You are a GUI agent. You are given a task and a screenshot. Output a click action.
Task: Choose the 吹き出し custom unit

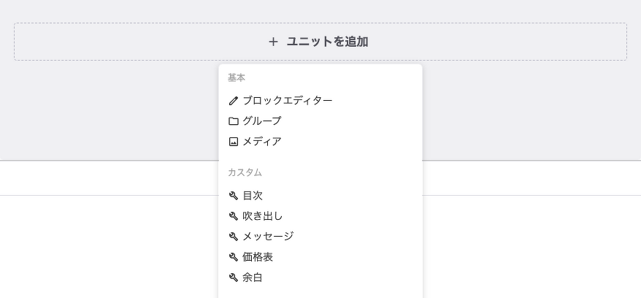pyautogui.click(x=320, y=216)
